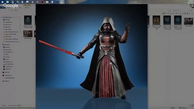This screenshot has height=109, width=194.
Task: Select the Marvel Legends folder in sidebar
Action: coord(12,32)
